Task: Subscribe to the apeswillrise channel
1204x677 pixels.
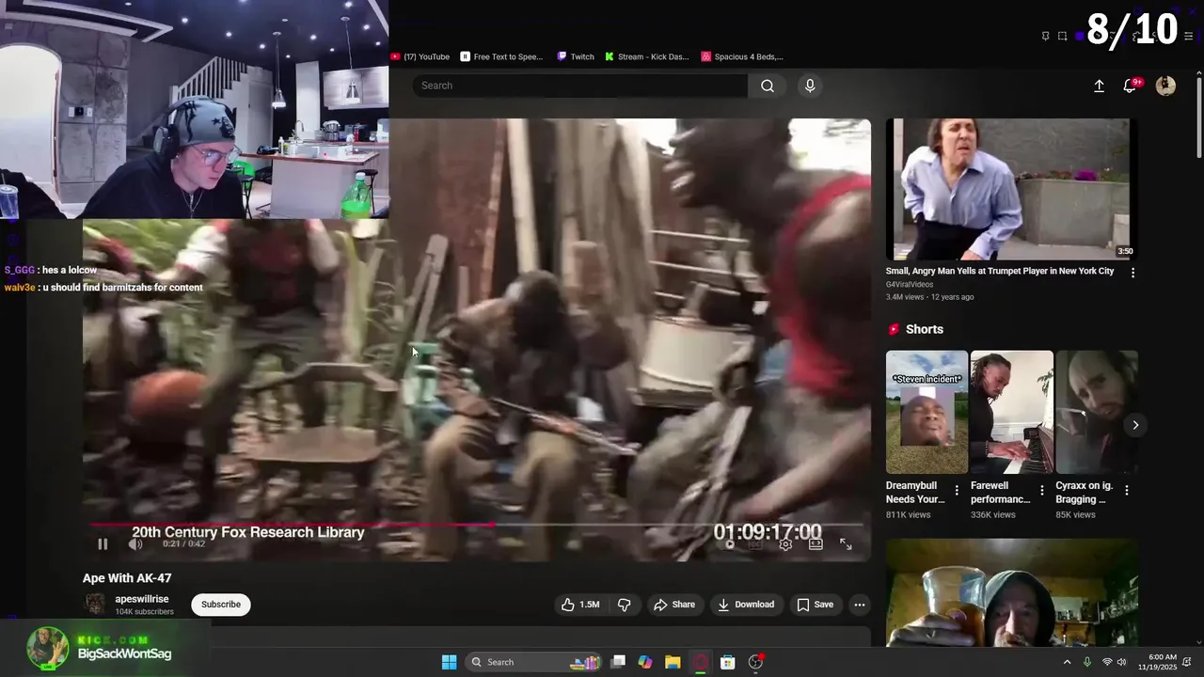Action: coord(221,605)
